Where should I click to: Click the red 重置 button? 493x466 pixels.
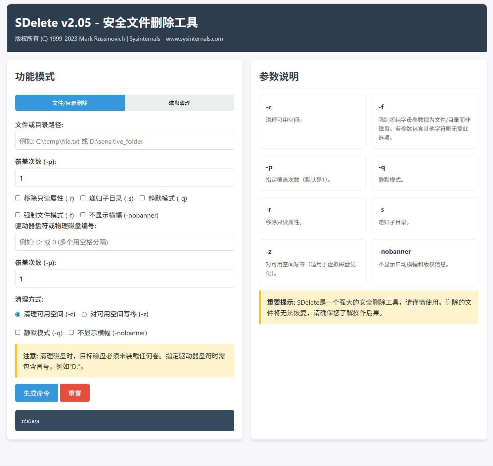click(x=75, y=393)
